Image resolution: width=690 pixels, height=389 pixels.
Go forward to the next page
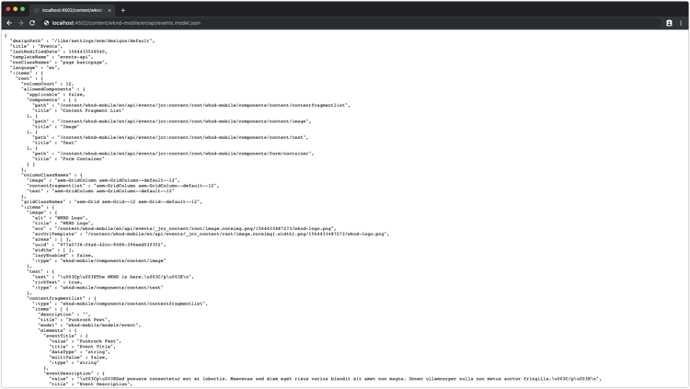[x=20, y=23]
